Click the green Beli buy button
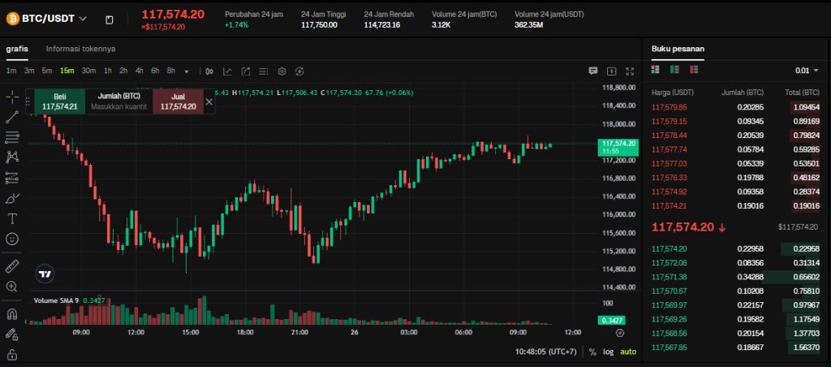Viewport: 831px width, 367px height. (x=59, y=101)
